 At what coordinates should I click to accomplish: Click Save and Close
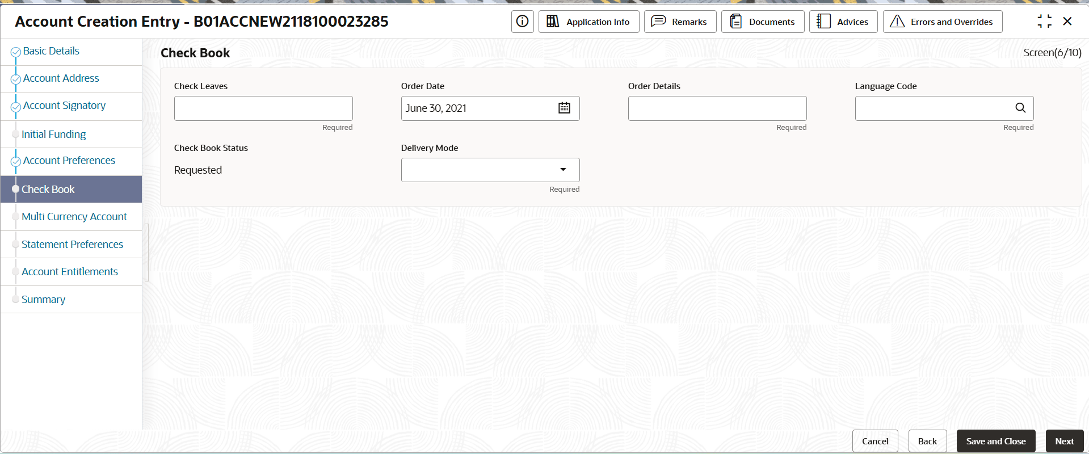point(996,441)
